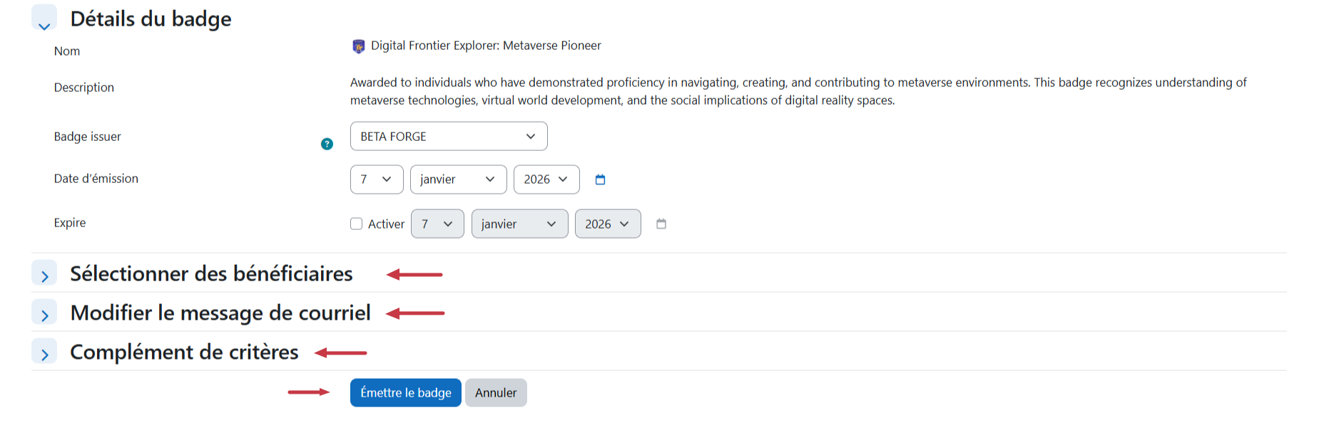Viewport: 1329px width, 425px height.
Task: Click the badge image icon beside the name
Action: pyautogui.click(x=358, y=46)
